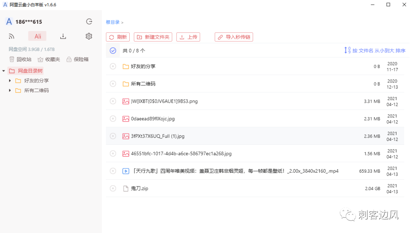Viewport: 412px width, 233px height.
Task: Select file 0daeead89fIXojc.jpg
Action: pyautogui.click(x=153, y=119)
